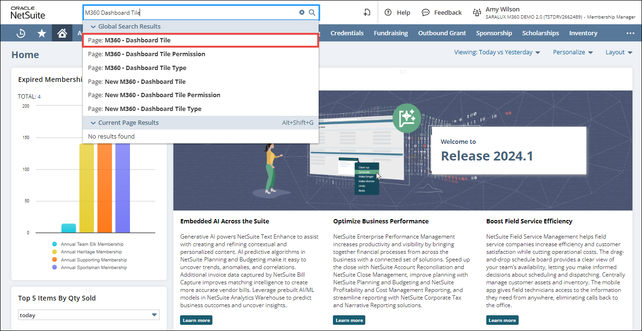The width and height of the screenshot is (642, 331).
Task: Expand the Personalize dropdown
Action: pos(573,52)
